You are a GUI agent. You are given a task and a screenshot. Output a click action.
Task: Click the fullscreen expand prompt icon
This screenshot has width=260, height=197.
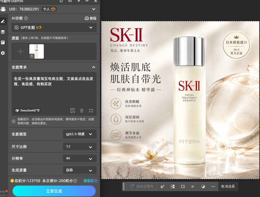click(x=91, y=111)
